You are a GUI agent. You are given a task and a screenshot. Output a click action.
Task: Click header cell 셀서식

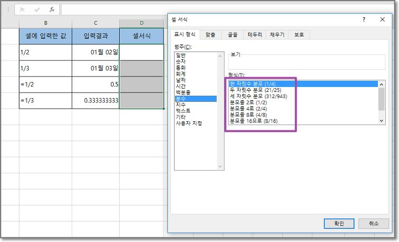coord(142,36)
